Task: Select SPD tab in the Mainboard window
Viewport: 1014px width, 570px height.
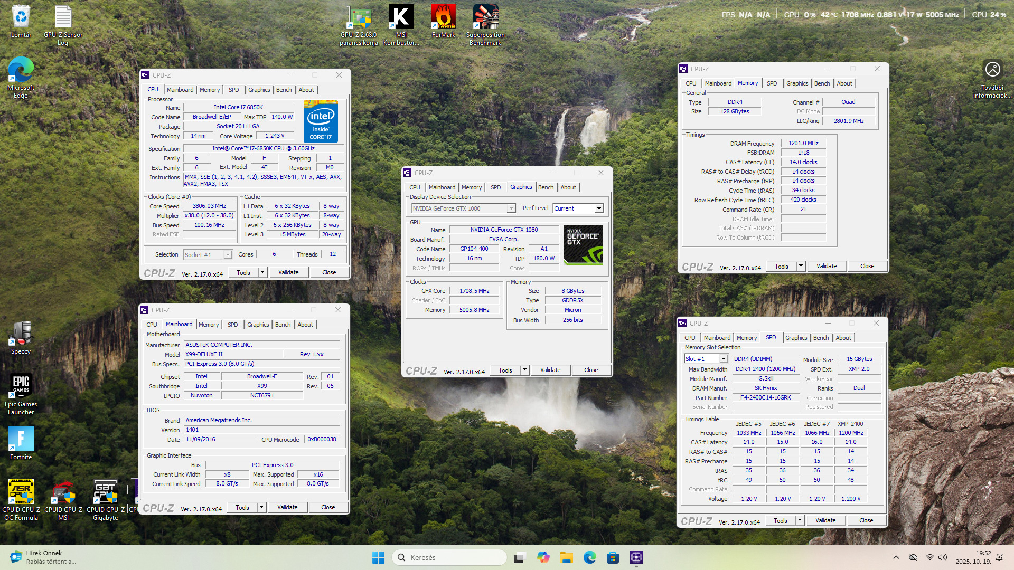Action: (232, 325)
